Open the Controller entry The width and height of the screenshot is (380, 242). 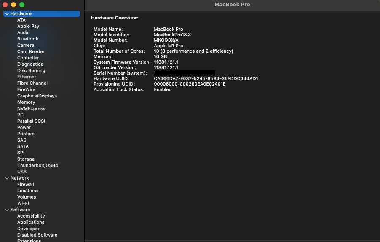coord(28,58)
